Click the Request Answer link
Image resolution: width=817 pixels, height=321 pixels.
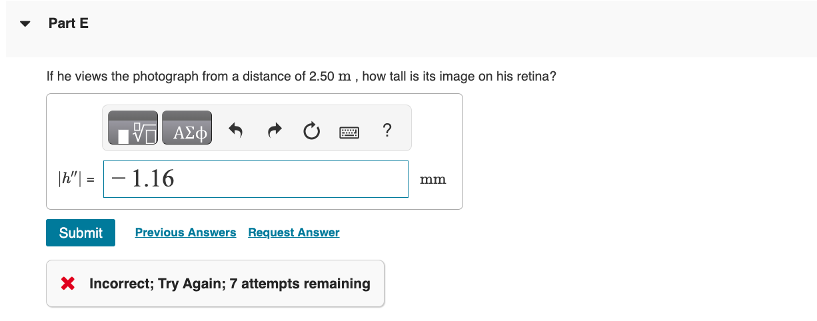coord(294,232)
